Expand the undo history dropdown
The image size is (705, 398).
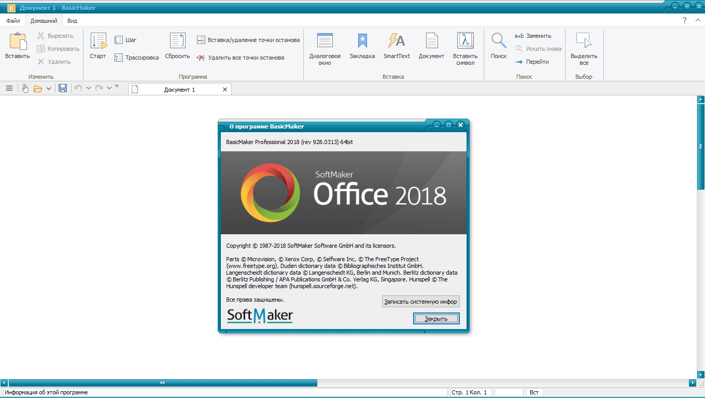[x=89, y=89]
